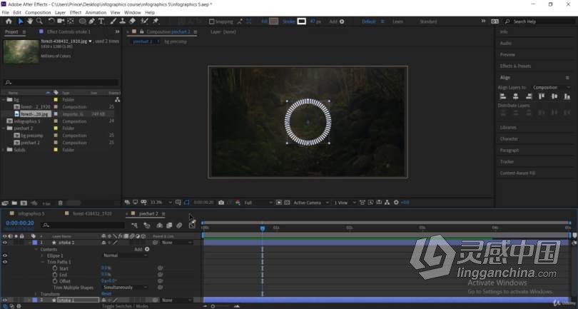Select the Pen tool

point(92,21)
